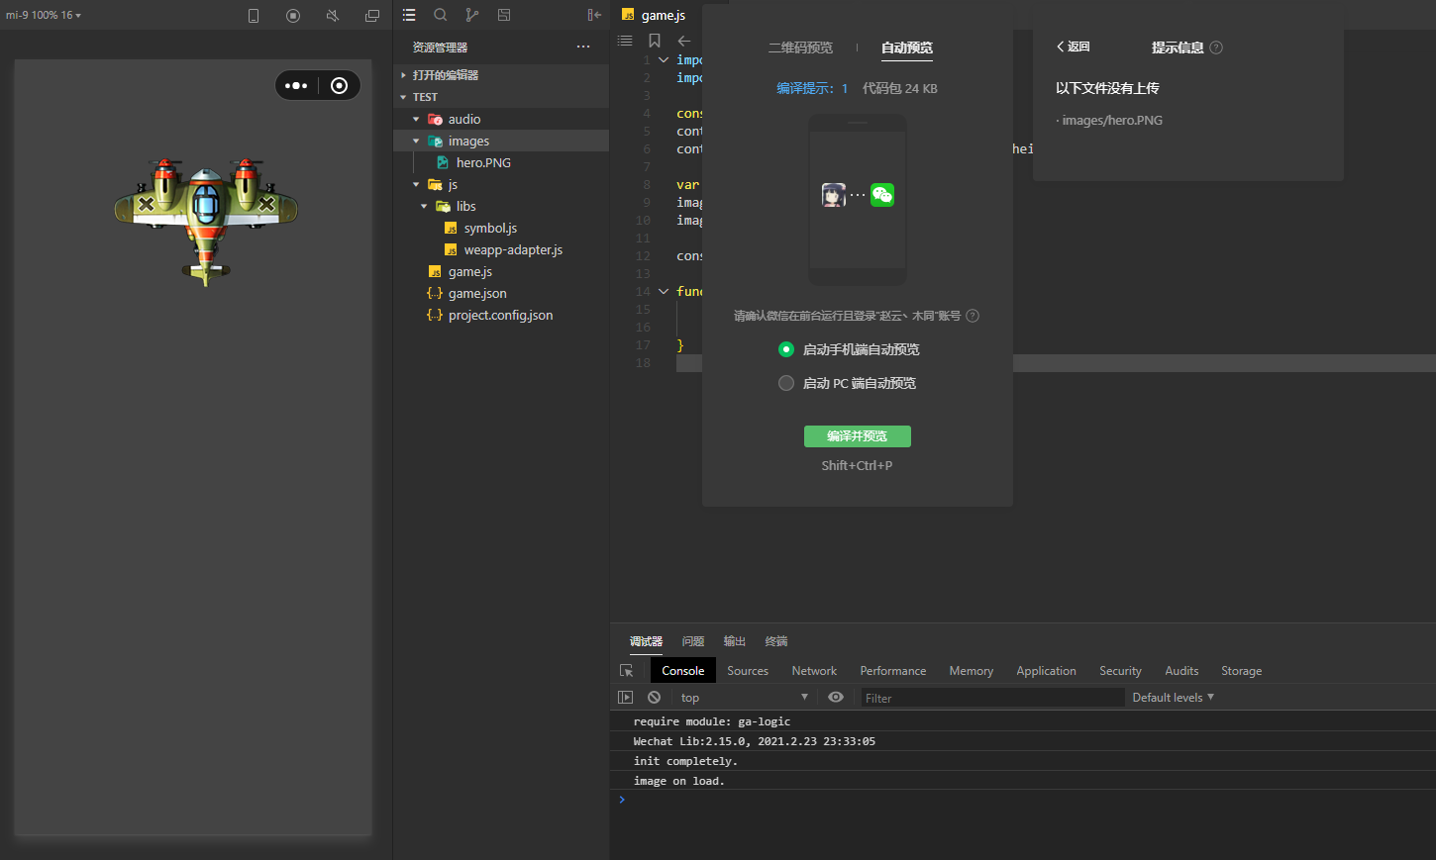Click the 编译并预览 button
The image size is (1436, 860).
pos(858,436)
